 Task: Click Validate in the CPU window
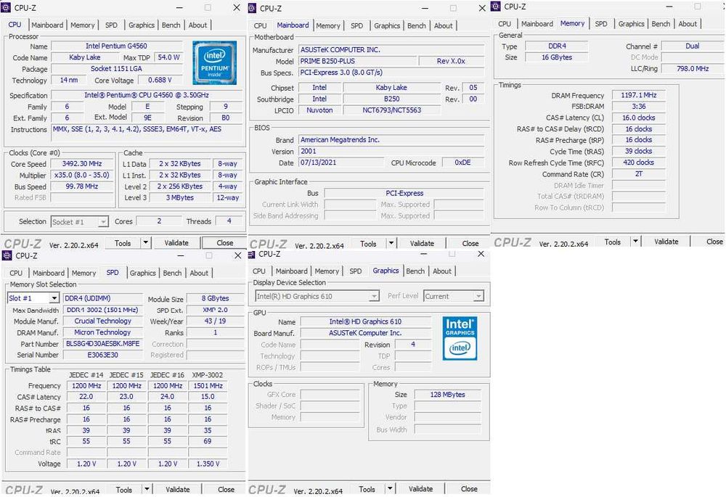click(x=176, y=242)
